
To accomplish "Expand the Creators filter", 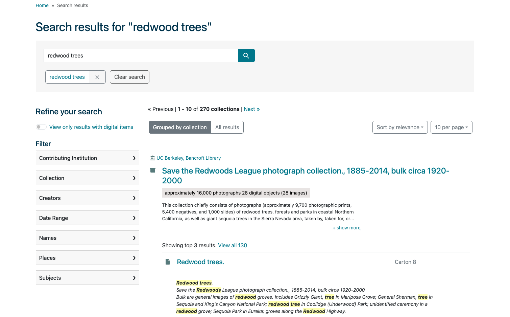I will point(87,198).
